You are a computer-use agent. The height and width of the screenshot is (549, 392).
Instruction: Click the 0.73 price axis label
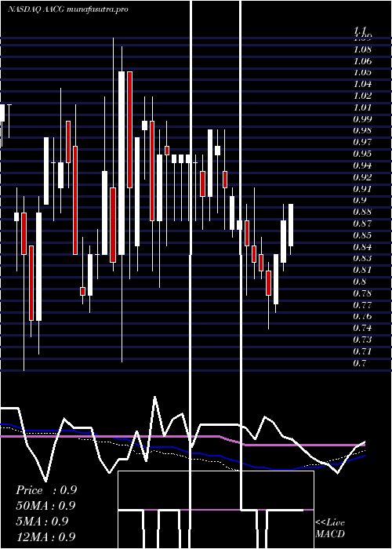pos(363,340)
